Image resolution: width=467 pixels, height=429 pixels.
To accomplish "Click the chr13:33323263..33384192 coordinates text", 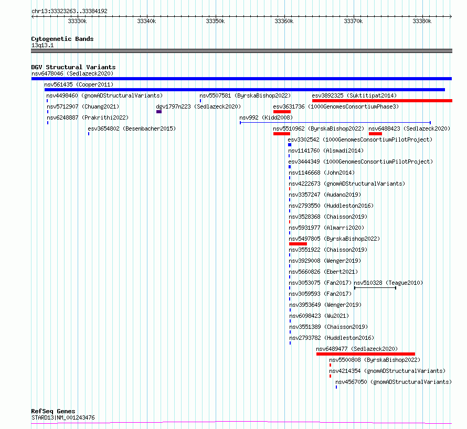I will point(69,11).
